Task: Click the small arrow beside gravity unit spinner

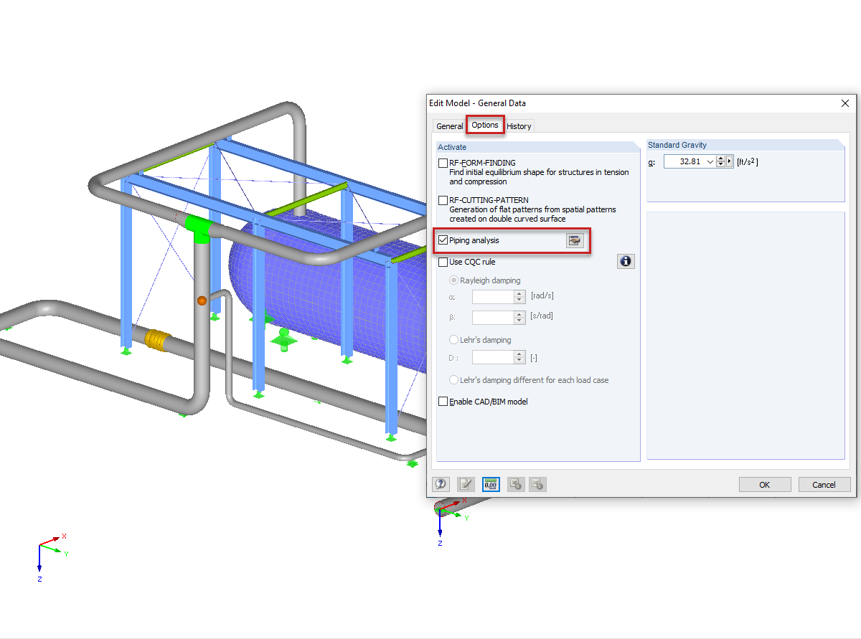Action: pyautogui.click(x=730, y=161)
